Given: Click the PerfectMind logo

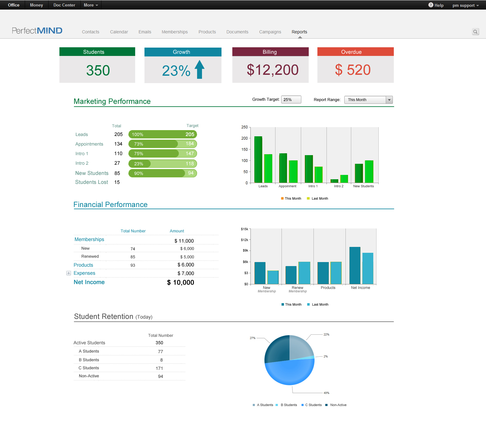Looking at the screenshot, I should (x=37, y=31).
